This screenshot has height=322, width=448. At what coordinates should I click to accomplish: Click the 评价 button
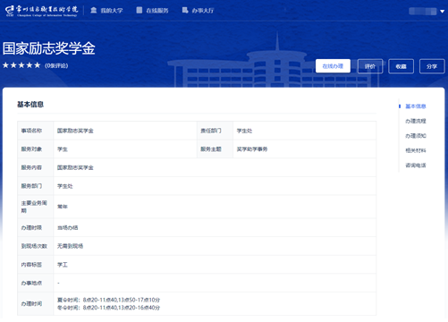tap(370, 66)
